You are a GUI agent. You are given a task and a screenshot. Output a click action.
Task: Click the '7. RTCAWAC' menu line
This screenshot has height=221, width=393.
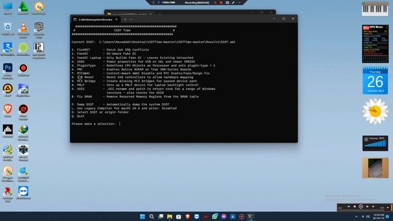(x=141, y=73)
